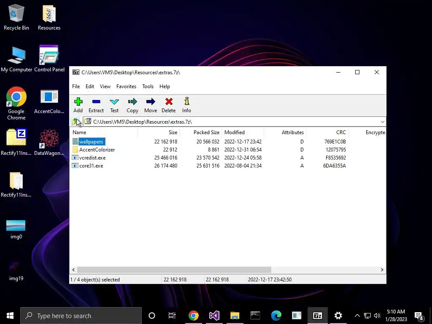Click the 7-Zip taskbar button

[317, 316]
